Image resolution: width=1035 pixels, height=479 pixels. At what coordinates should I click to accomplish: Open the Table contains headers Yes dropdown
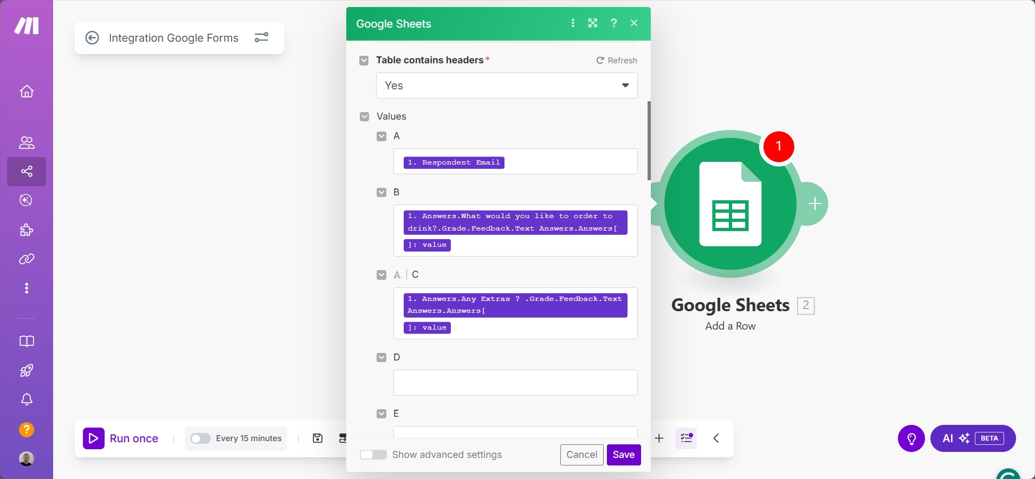[507, 86]
